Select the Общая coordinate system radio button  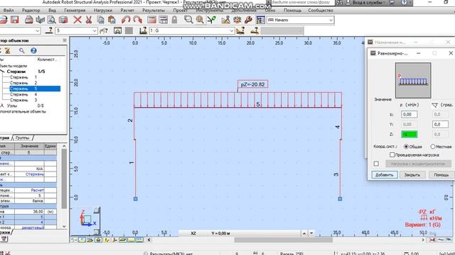[x=406, y=147]
